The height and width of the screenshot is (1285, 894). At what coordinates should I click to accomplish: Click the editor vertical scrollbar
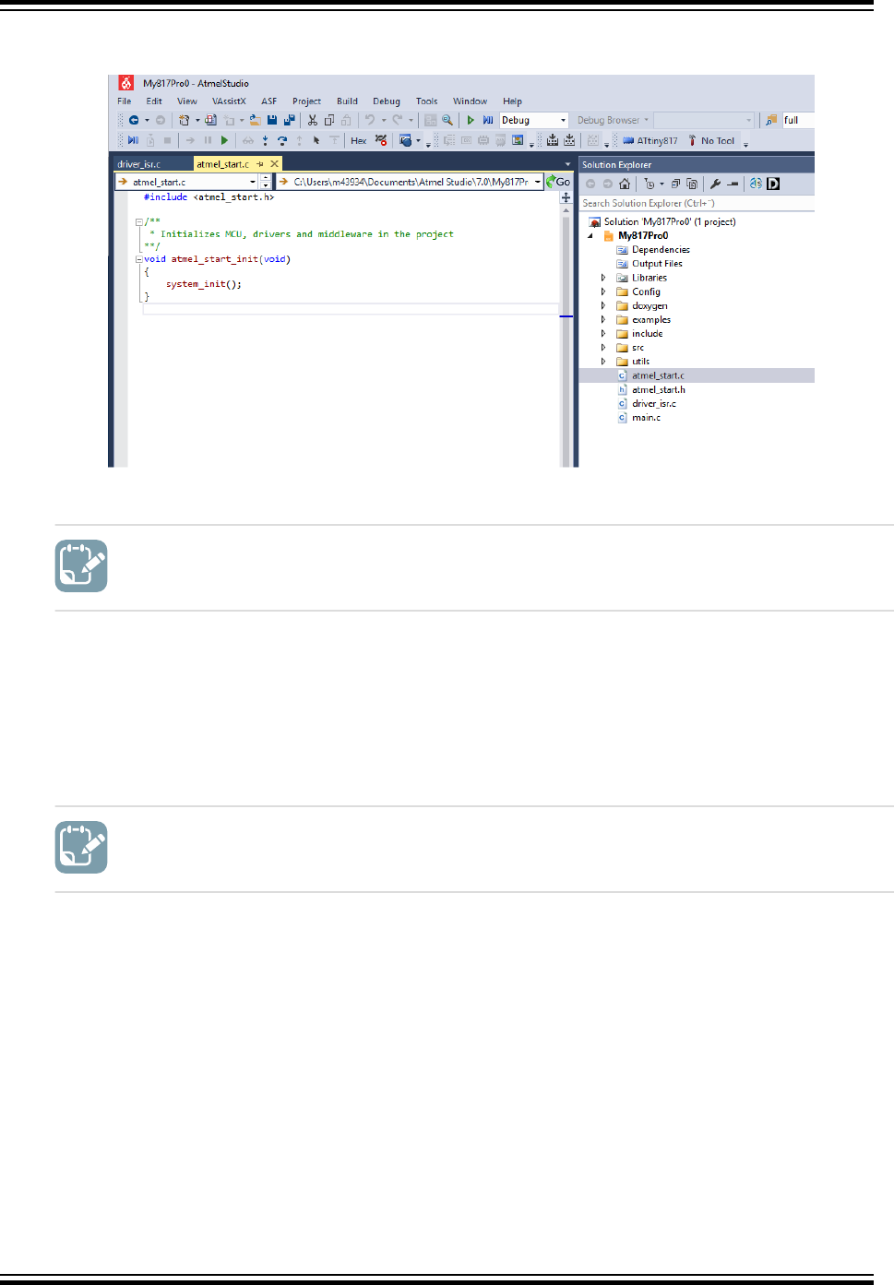566,337
